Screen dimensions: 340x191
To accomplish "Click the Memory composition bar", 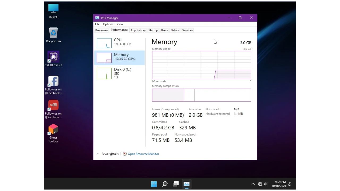I will [x=201, y=95].
